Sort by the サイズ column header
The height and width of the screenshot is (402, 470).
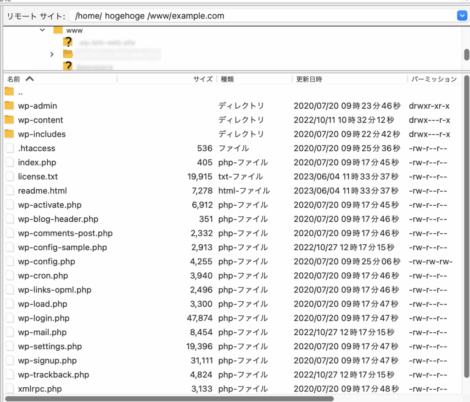coord(202,79)
